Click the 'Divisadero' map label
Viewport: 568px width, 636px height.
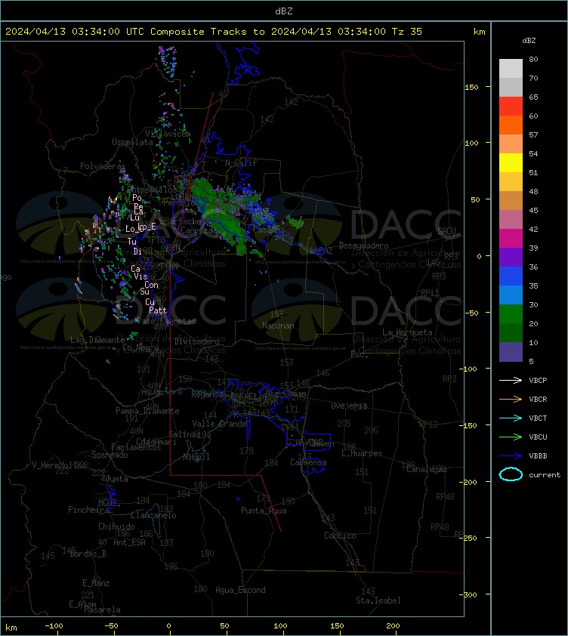197,341
